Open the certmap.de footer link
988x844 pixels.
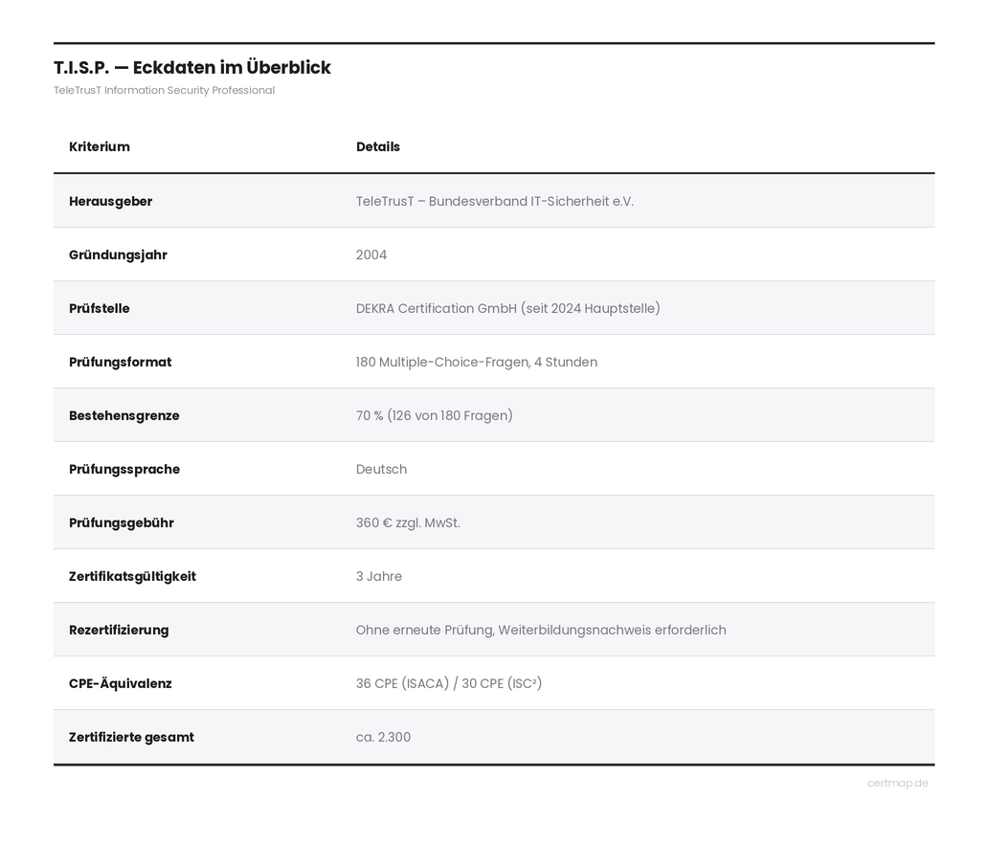(x=897, y=783)
